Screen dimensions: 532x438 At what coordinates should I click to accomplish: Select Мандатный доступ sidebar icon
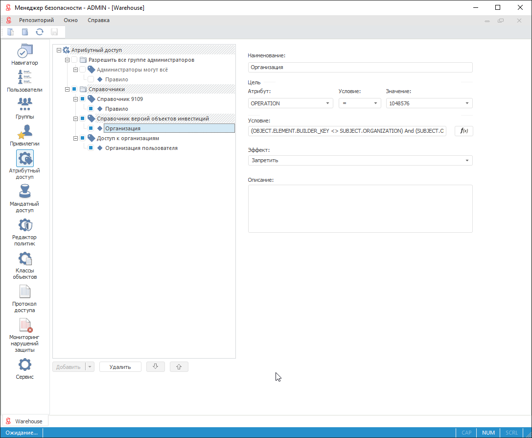(25, 199)
